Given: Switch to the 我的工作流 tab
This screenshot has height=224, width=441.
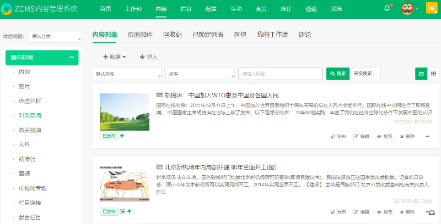Looking at the screenshot, I should (x=272, y=35).
